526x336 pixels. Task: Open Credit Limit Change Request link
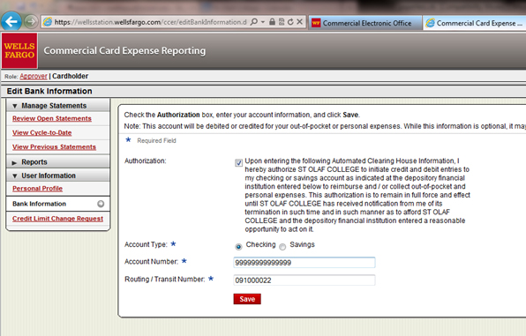point(57,219)
